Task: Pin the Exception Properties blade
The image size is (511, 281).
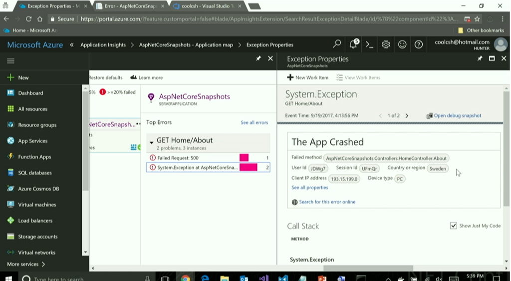Action: pyautogui.click(x=480, y=58)
